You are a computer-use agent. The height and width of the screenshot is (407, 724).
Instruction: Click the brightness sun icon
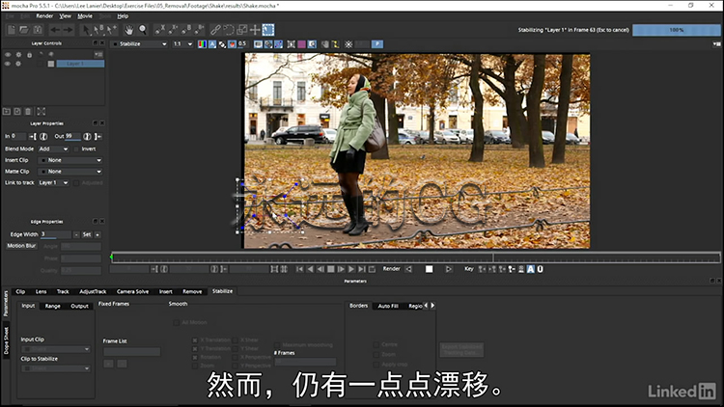pos(348,44)
